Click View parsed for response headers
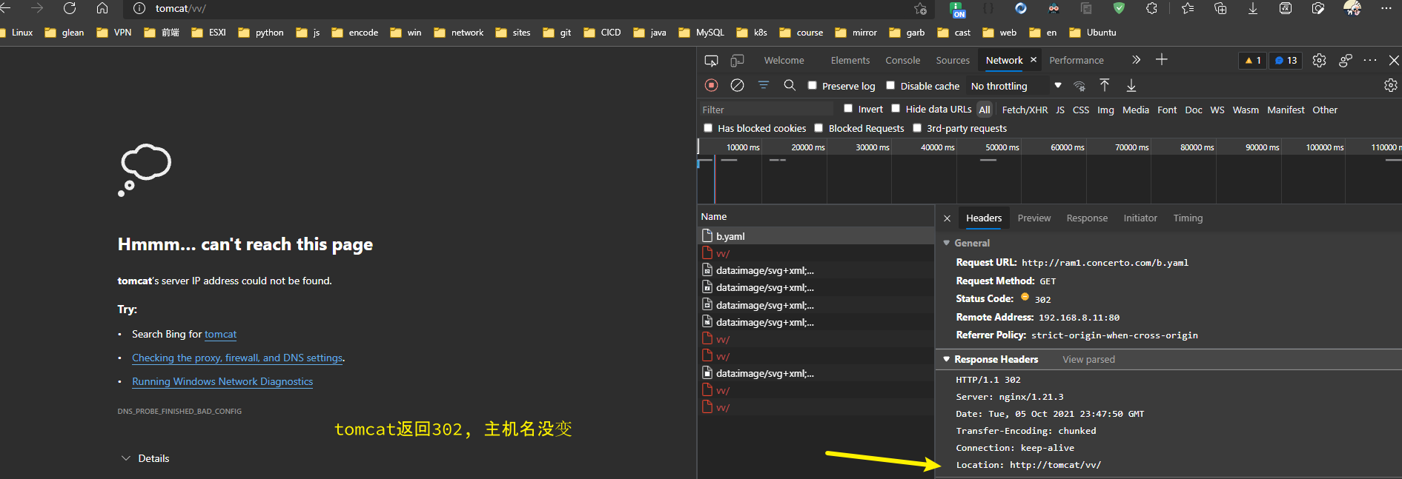 tap(1088, 360)
